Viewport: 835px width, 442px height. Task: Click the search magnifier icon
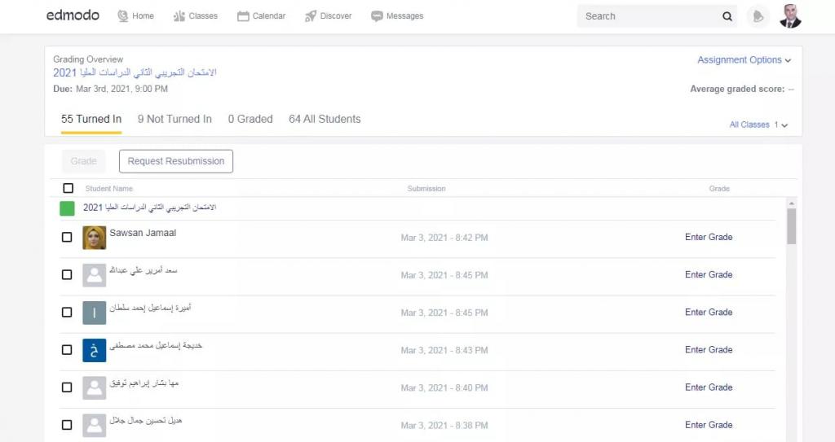pos(727,16)
